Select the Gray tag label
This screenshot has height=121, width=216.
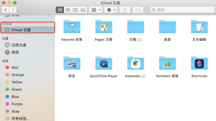pos(15,111)
